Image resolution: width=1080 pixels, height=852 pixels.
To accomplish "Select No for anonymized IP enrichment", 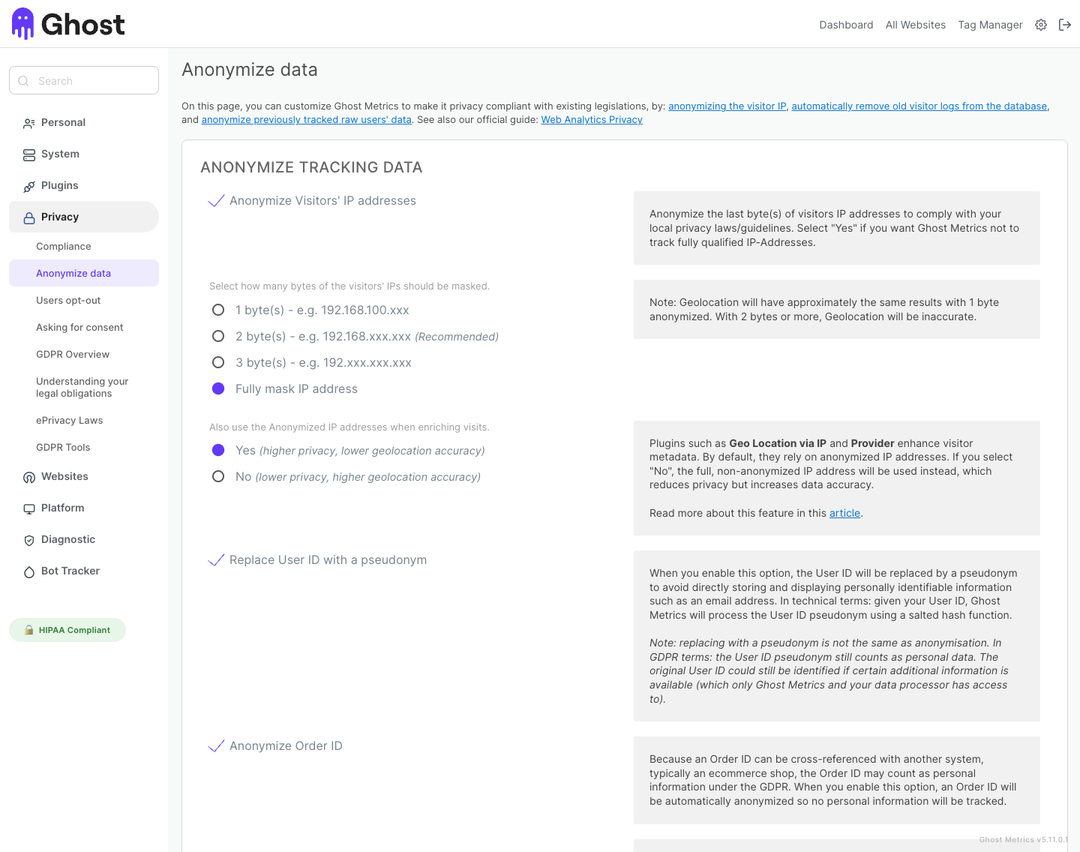I will (x=218, y=476).
